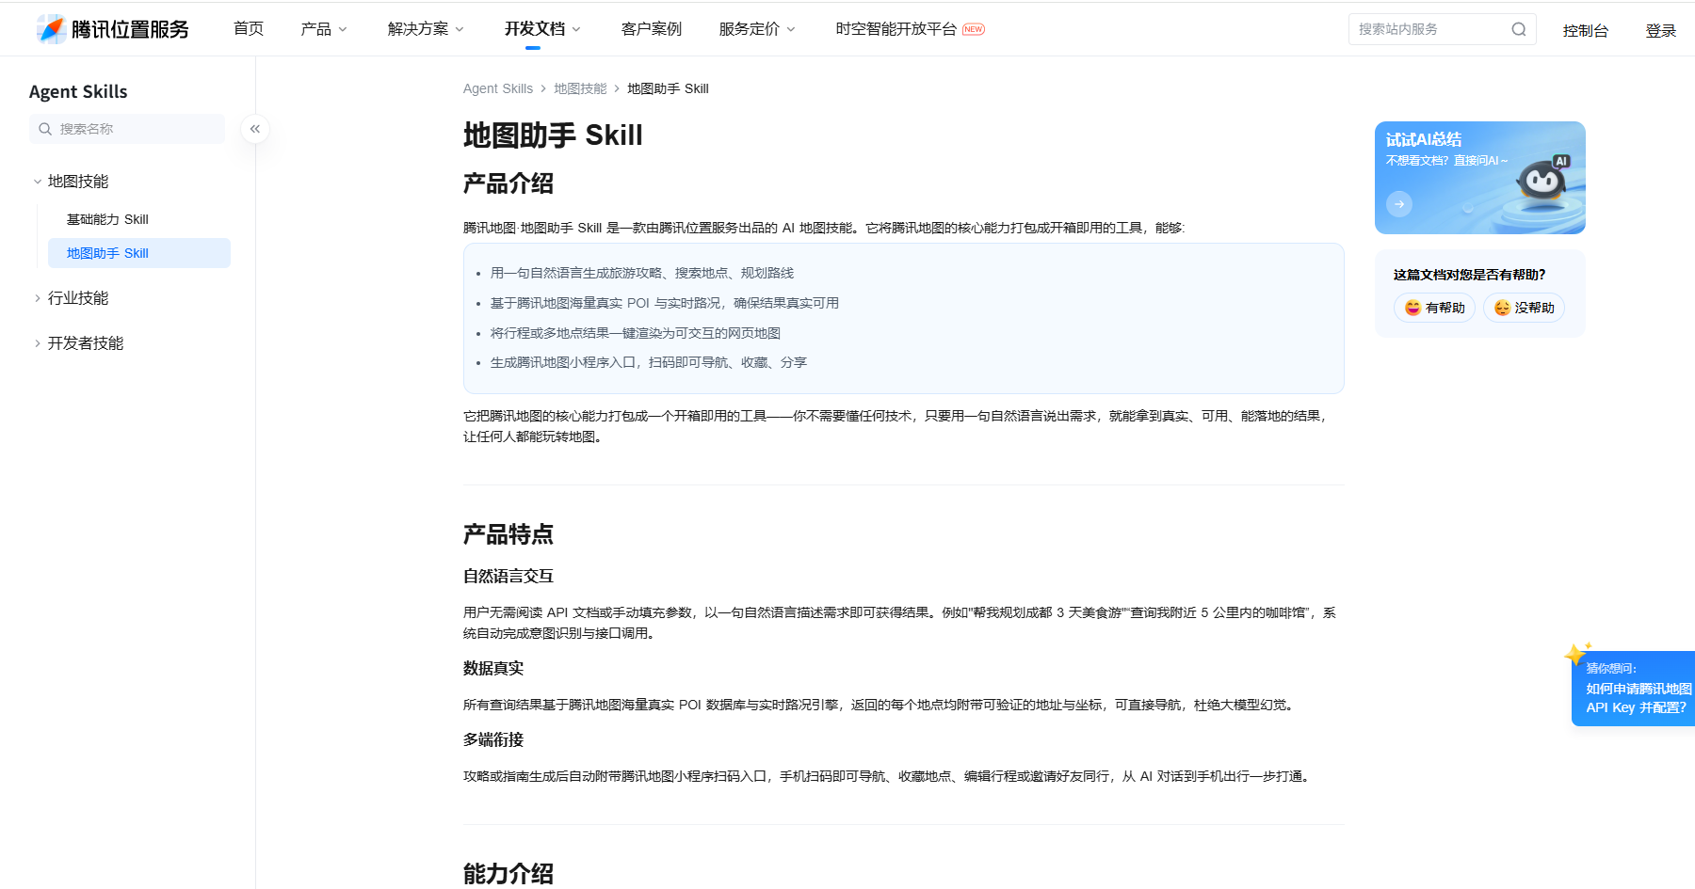The width and height of the screenshot is (1695, 889).
Task: Click 地图技能 breadcrumb link
Action: tap(580, 88)
